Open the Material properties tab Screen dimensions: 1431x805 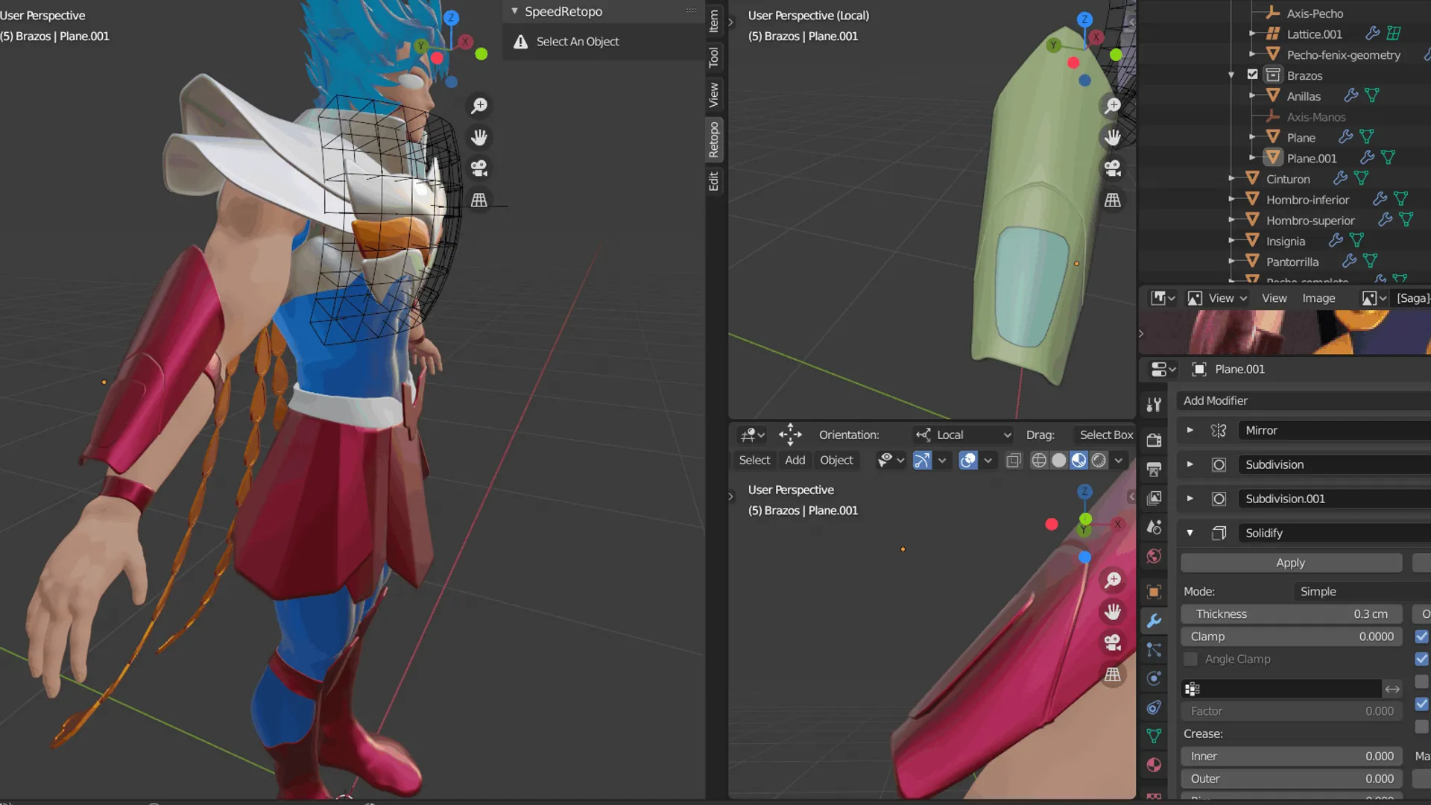(x=1154, y=765)
